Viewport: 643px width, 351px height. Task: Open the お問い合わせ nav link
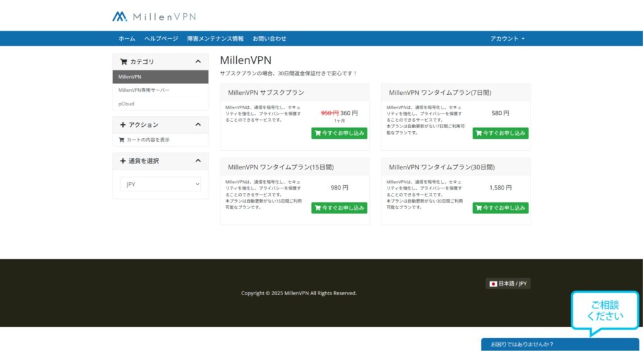point(269,38)
